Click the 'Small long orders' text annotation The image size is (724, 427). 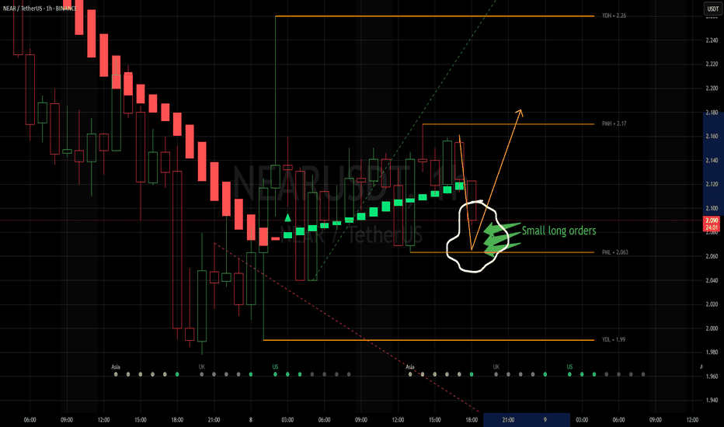click(559, 231)
